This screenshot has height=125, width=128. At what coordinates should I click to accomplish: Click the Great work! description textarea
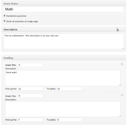(63, 78)
